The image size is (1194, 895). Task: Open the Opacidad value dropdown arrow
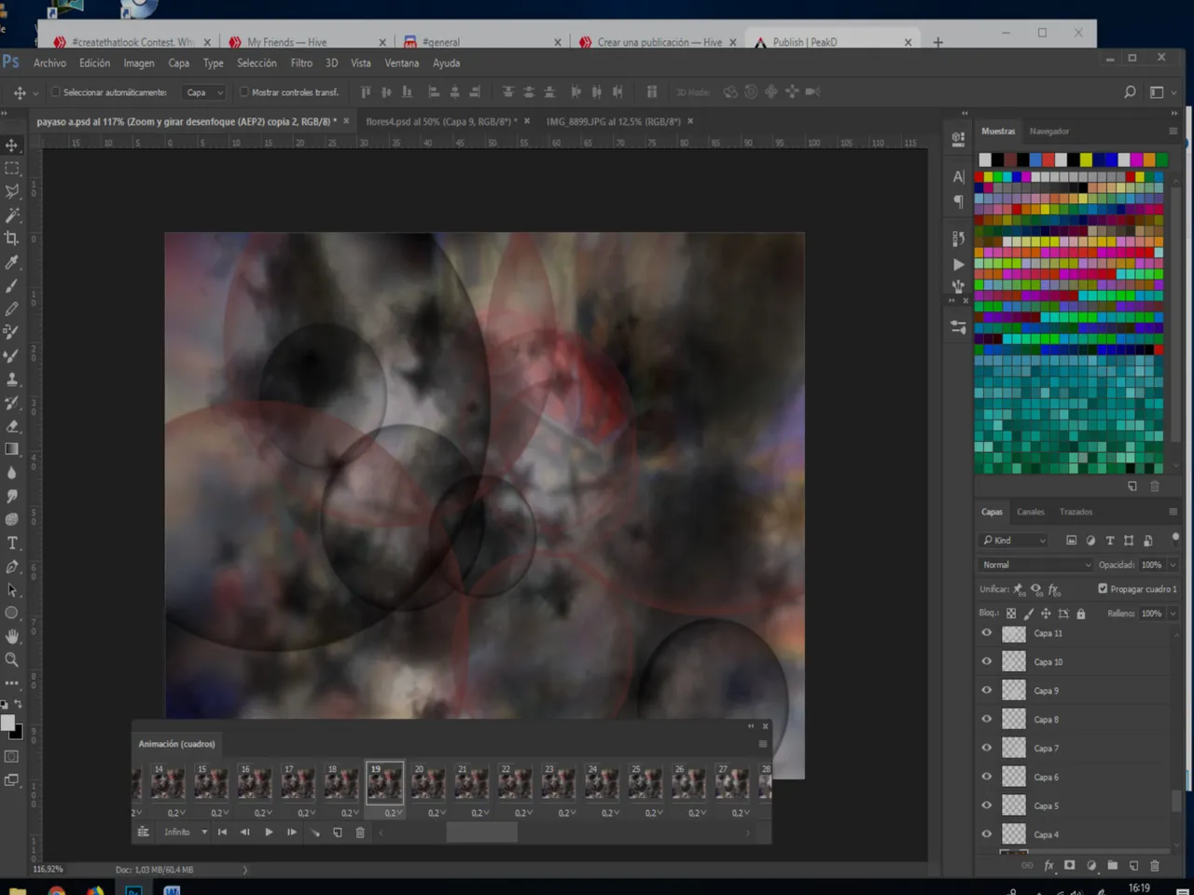[x=1173, y=565]
